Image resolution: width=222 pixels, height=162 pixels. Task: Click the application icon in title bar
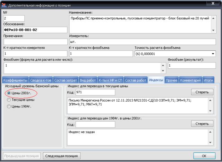point(4,5)
